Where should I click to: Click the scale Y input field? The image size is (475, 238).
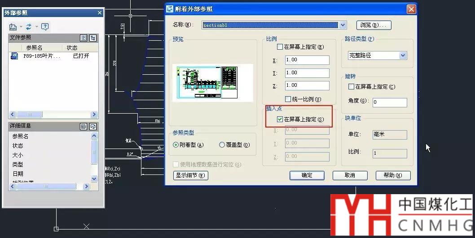tap(307, 73)
